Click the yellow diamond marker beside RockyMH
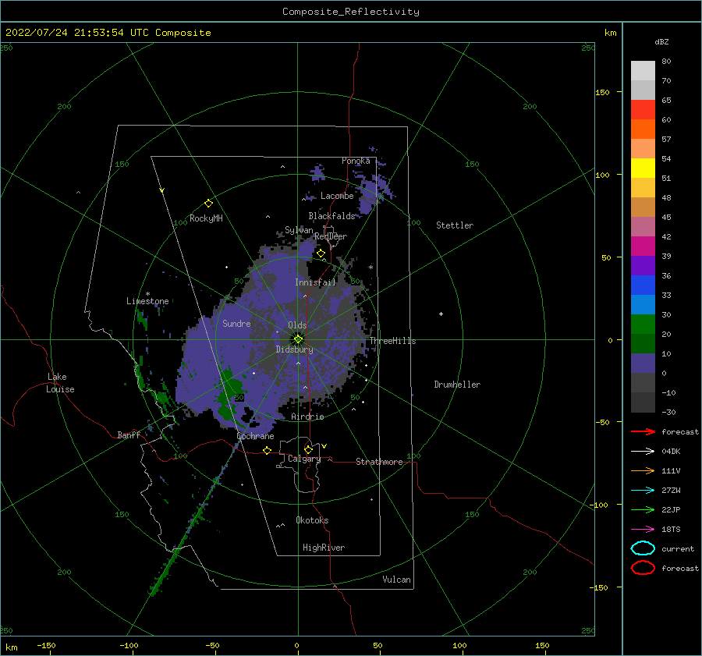Viewport: 702px width, 656px height. coord(208,204)
